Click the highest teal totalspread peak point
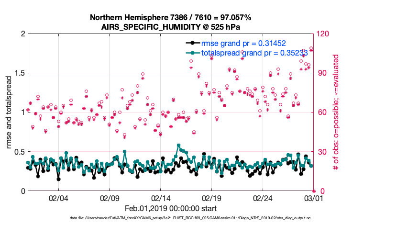397x225 pixels. pos(178,145)
